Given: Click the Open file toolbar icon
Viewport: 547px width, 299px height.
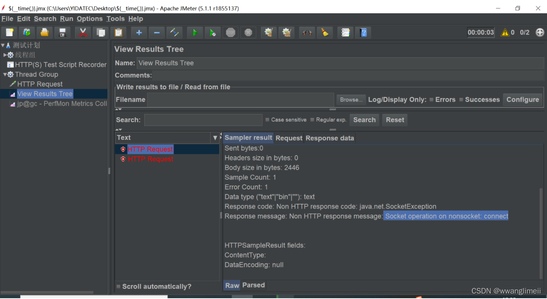Looking at the screenshot, I should click(x=45, y=33).
